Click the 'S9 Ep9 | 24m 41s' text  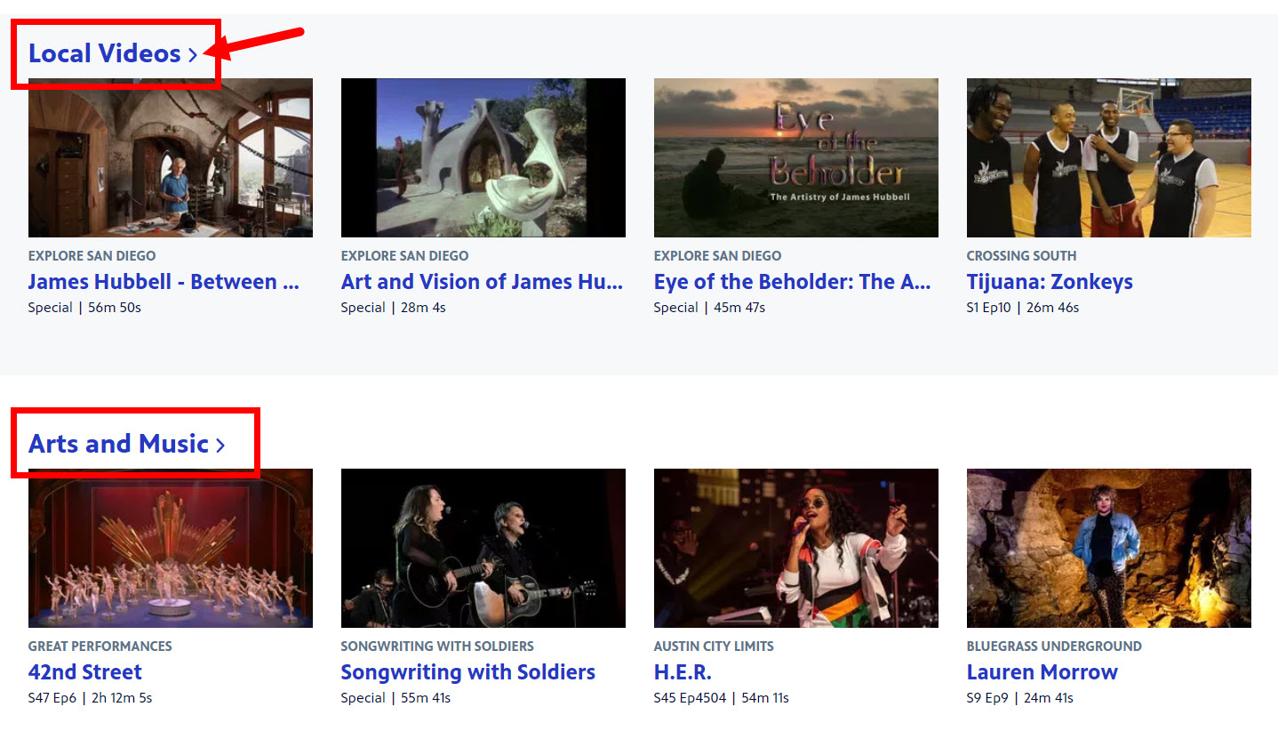pyautogui.click(x=1019, y=698)
